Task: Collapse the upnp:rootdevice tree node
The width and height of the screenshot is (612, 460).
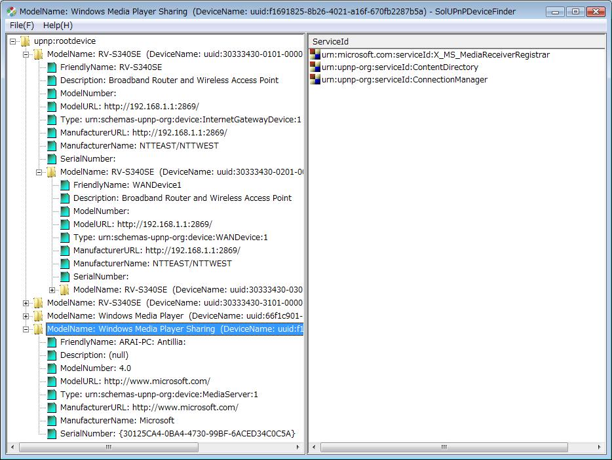Action: coord(13,41)
